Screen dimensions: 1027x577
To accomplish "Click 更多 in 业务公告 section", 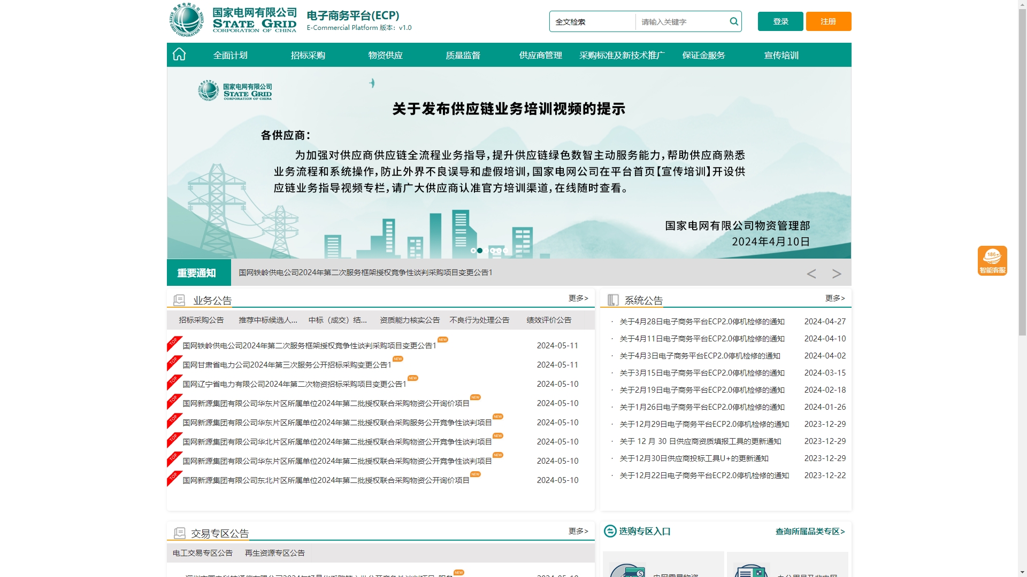I will click(578, 298).
